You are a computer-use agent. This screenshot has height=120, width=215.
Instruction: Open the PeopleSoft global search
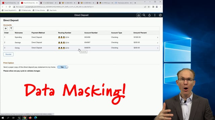(x=144, y=15)
